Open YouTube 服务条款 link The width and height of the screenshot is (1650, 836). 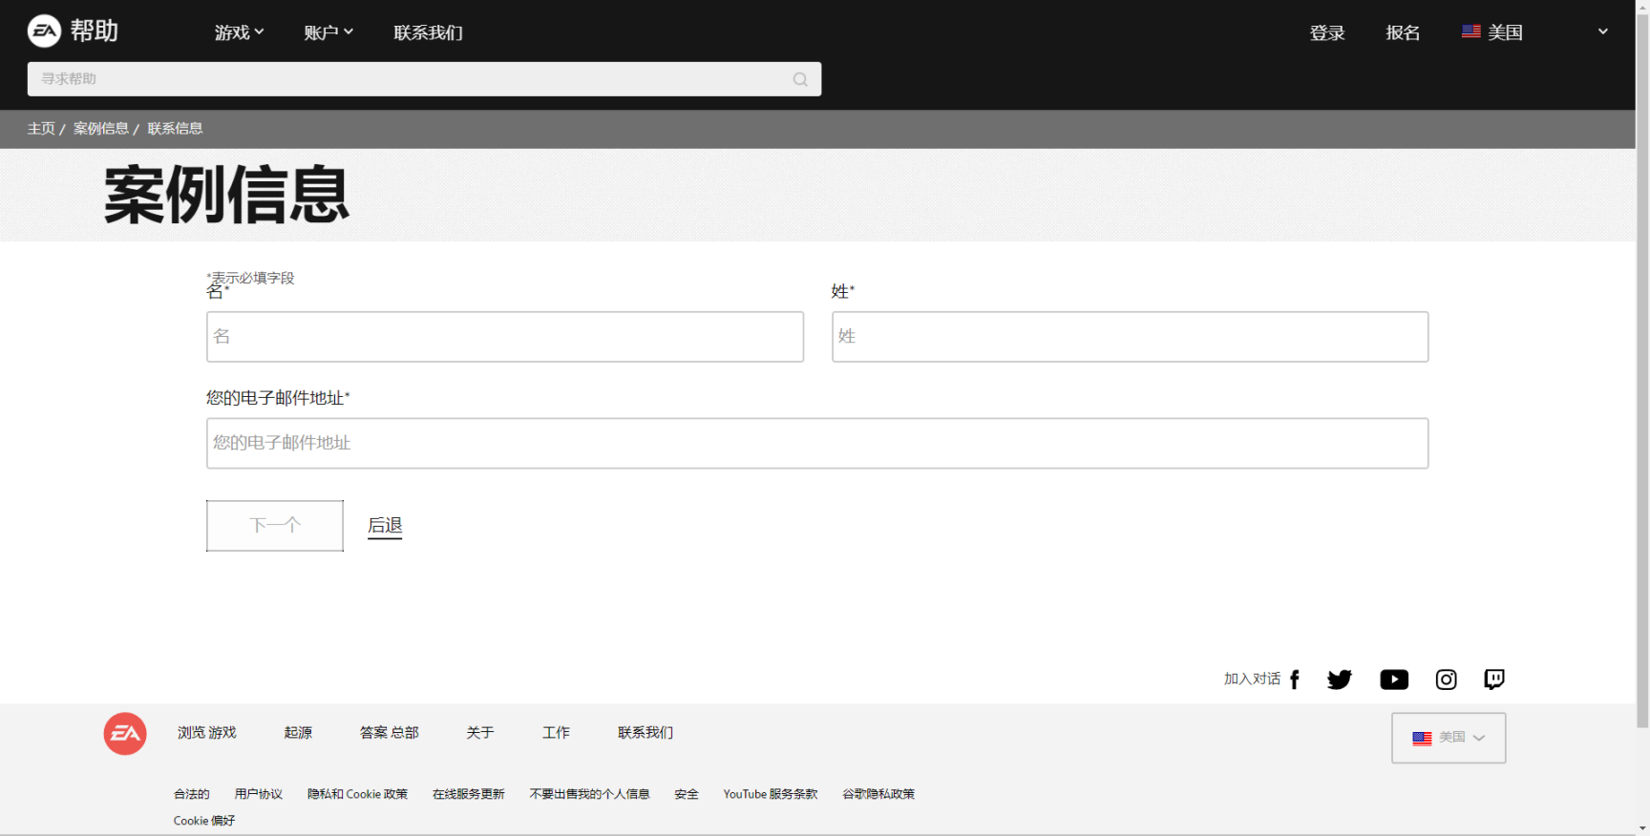[771, 794]
